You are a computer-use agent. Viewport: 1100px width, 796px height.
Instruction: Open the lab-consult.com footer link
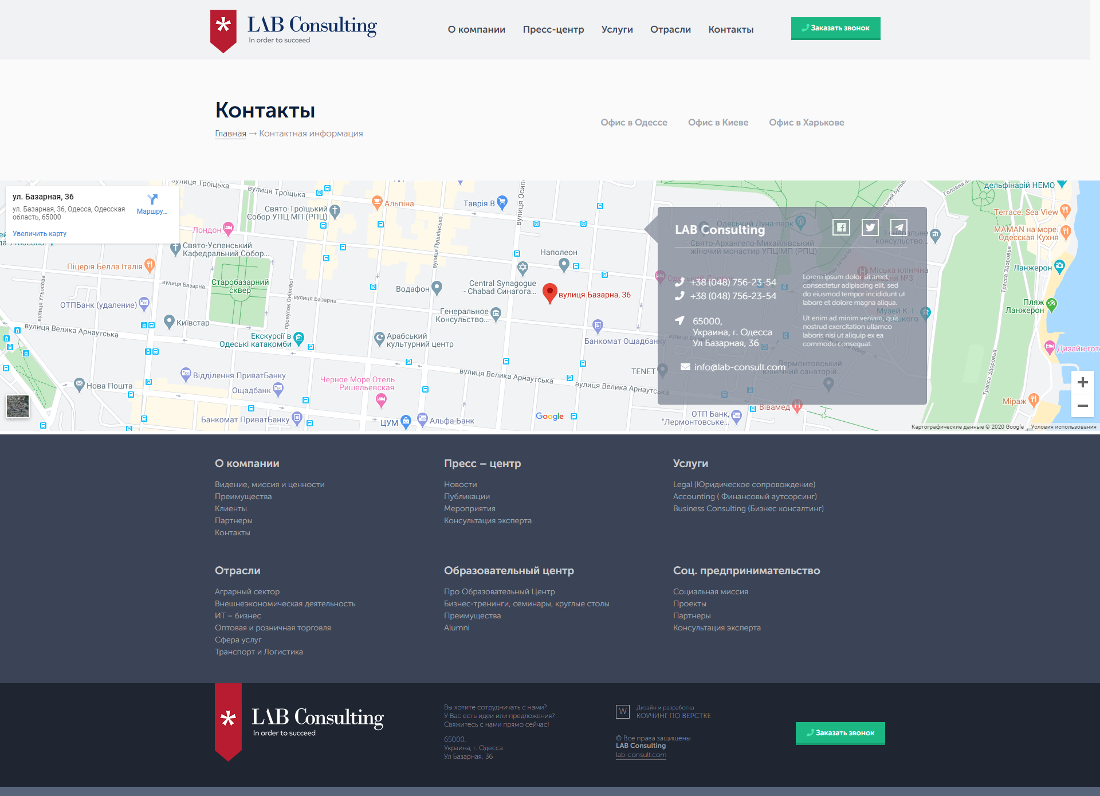641,755
